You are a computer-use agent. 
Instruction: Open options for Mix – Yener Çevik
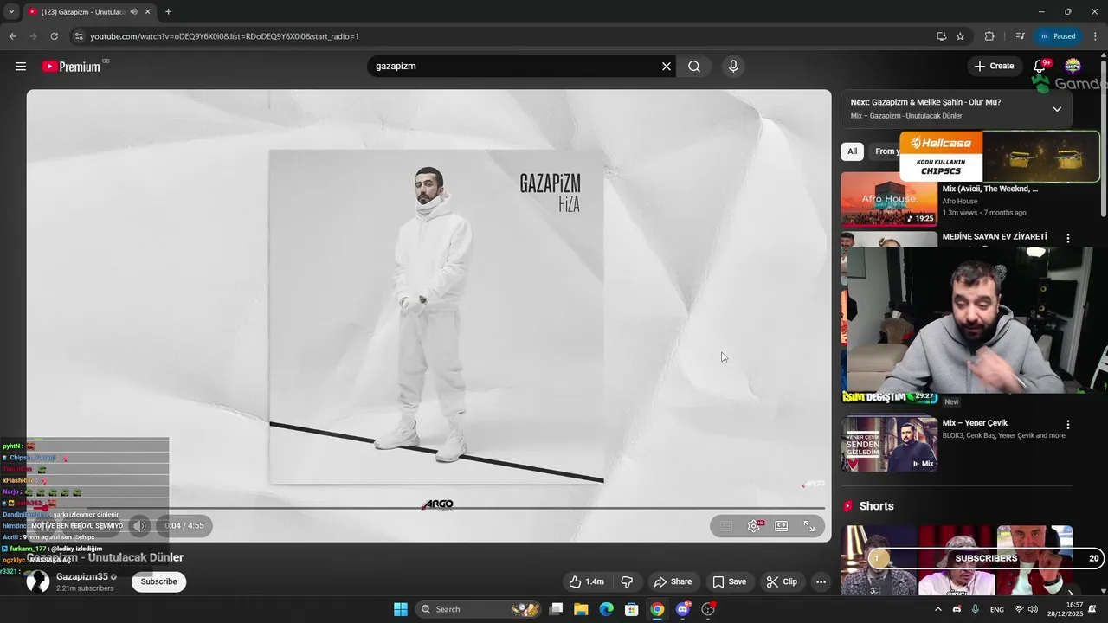point(1068,425)
